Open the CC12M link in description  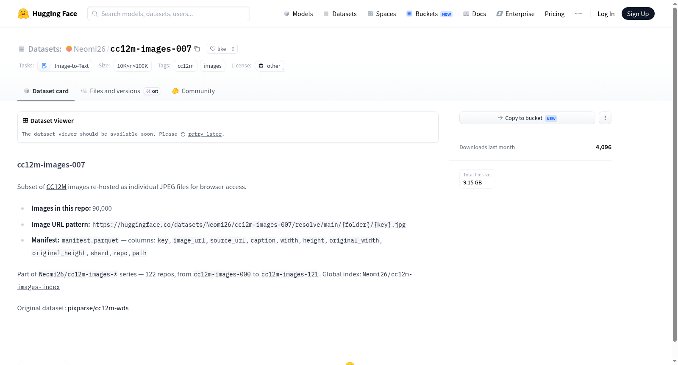click(x=56, y=187)
